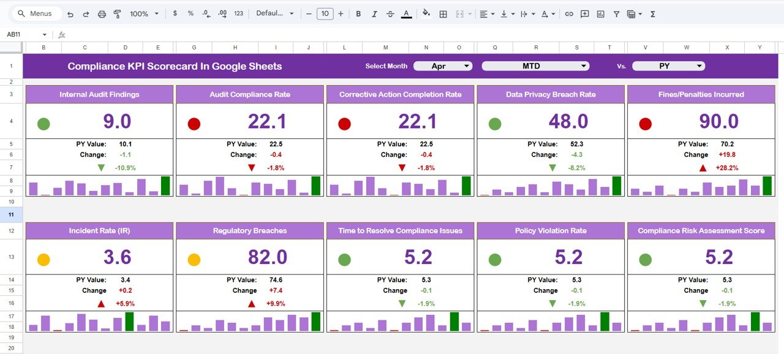Toggle strikethrough formatting
Viewport: 784px width, 354px height.
point(390,13)
